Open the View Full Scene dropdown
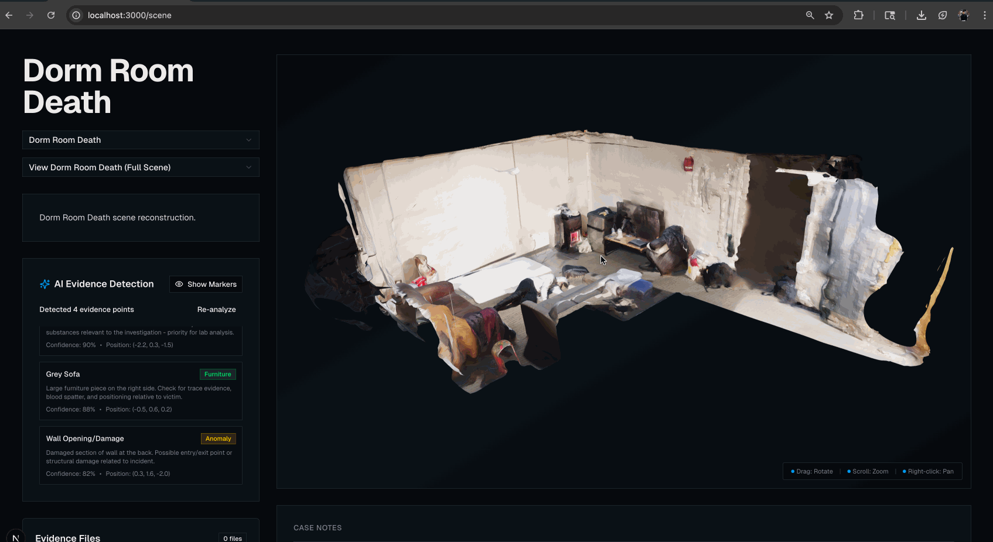This screenshot has width=993, height=542. [x=141, y=167]
